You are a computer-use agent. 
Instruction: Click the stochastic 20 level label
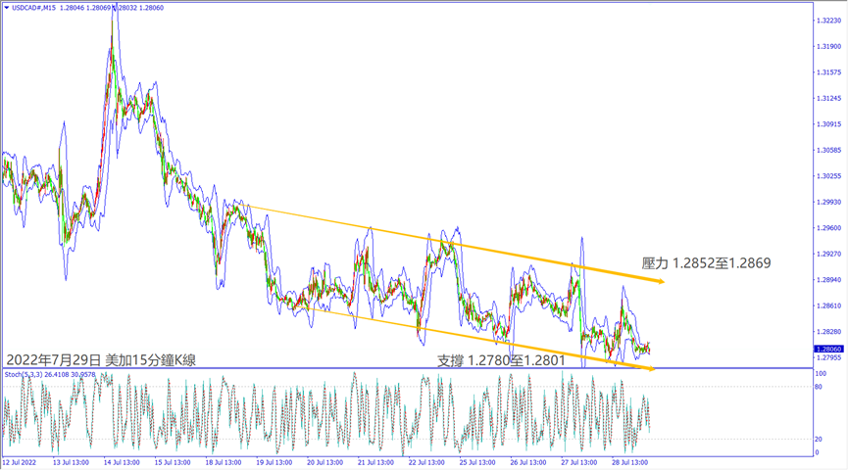pos(818,439)
